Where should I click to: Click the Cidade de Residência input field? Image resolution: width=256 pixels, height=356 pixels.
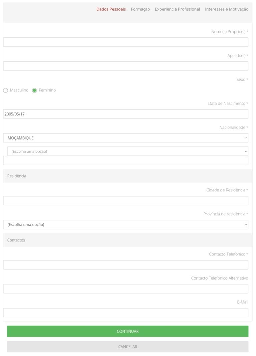(x=126, y=201)
